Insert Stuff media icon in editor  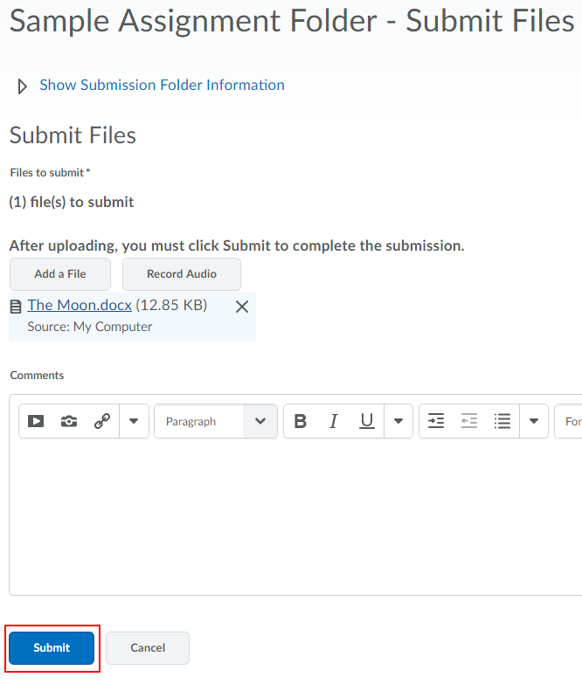click(36, 421)
